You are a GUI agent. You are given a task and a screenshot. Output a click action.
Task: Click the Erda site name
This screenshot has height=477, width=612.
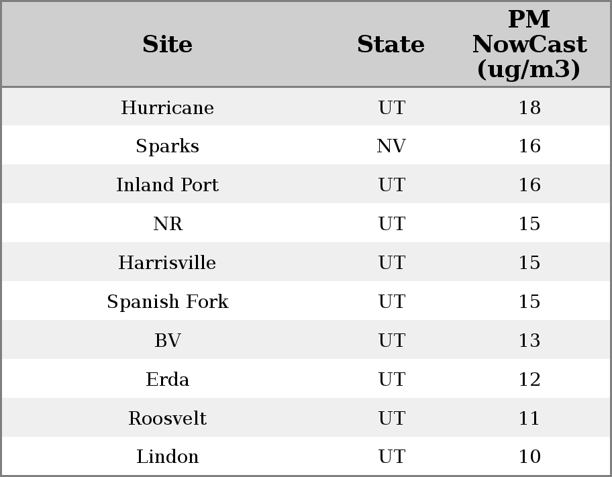pos(168,380)
